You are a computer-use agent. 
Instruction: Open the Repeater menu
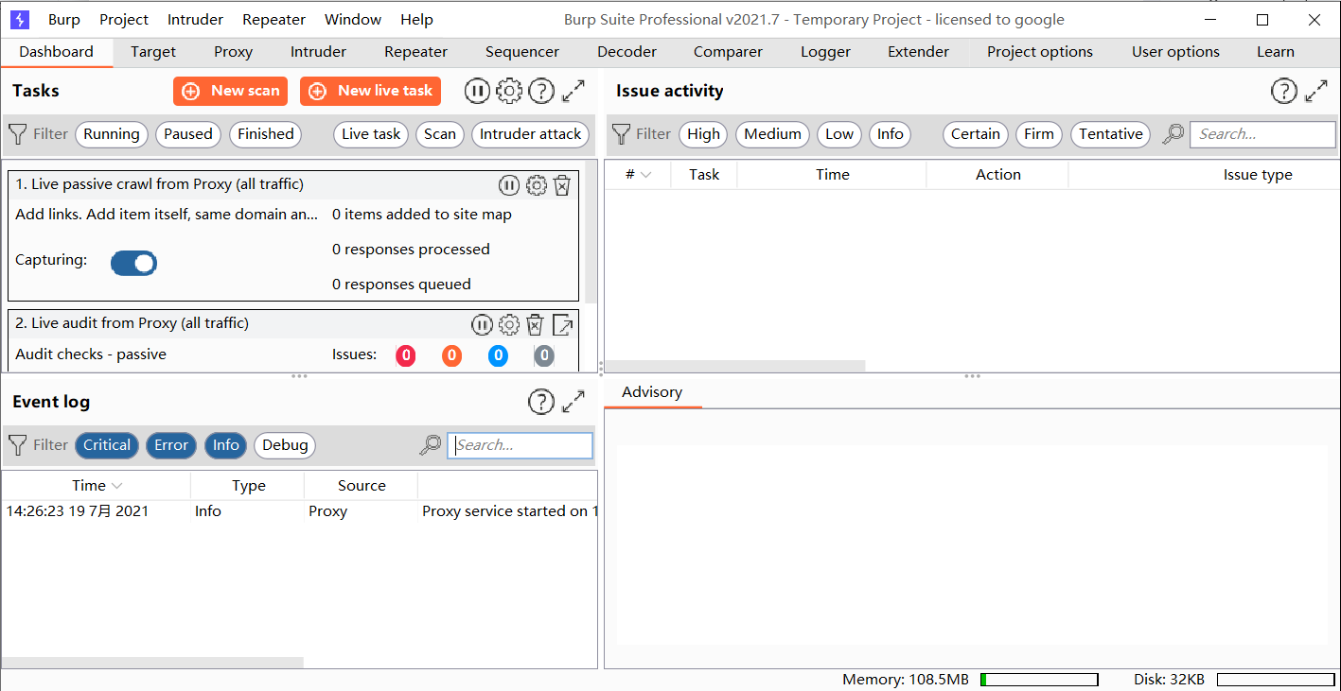point(273,19)
